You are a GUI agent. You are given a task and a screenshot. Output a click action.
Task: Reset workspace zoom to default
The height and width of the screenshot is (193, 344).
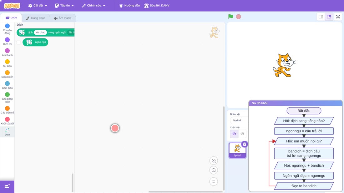214,181
